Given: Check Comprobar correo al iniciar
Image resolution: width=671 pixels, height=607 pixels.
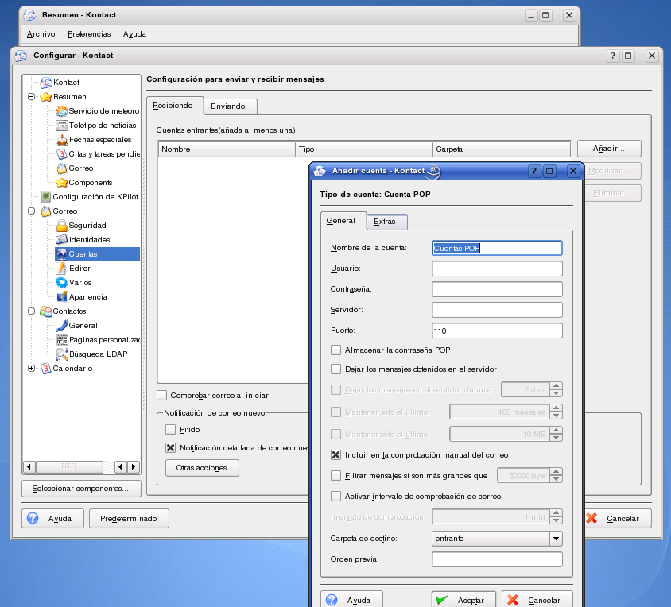Looking at the screenshot, I should click(x=162, y=395).
